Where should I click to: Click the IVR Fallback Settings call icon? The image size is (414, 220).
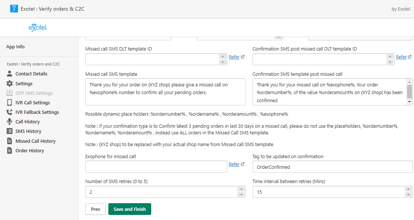click(x=10, y=112)
